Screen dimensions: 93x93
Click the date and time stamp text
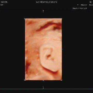80,8
